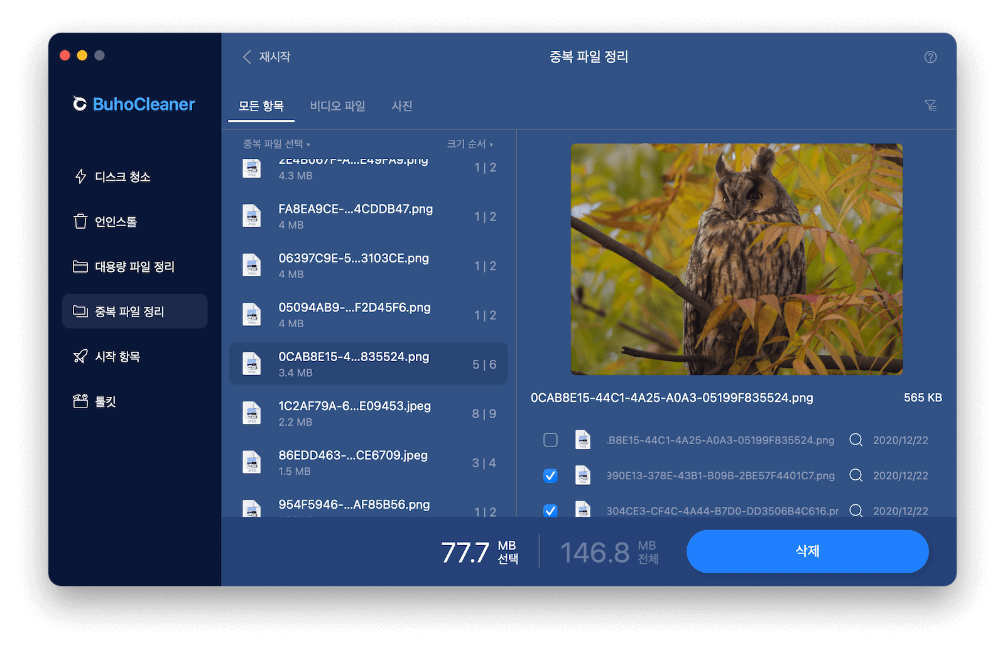Open the 중복 파일 선택 dropdown
This screenshot has width=1005, height=650.
276,144
